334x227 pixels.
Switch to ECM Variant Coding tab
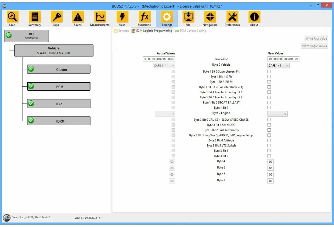point(191,31)
